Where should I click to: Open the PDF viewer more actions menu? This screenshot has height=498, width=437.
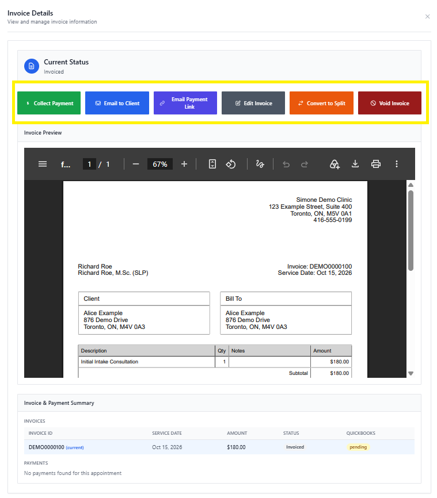point(397,164)
